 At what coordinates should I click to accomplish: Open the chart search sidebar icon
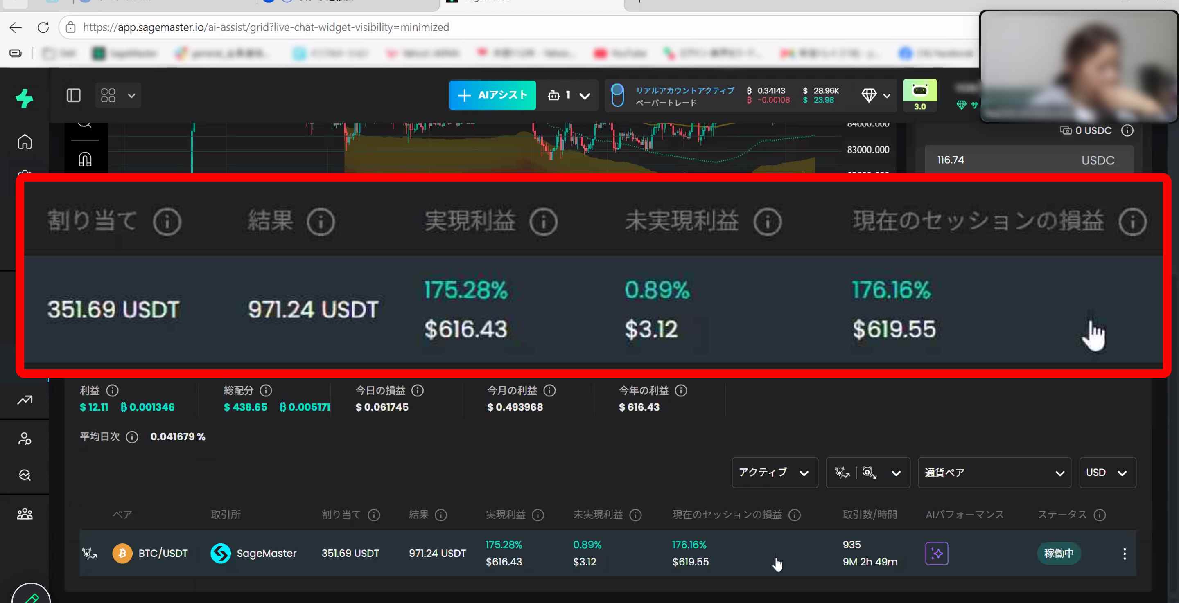[25, 475]
